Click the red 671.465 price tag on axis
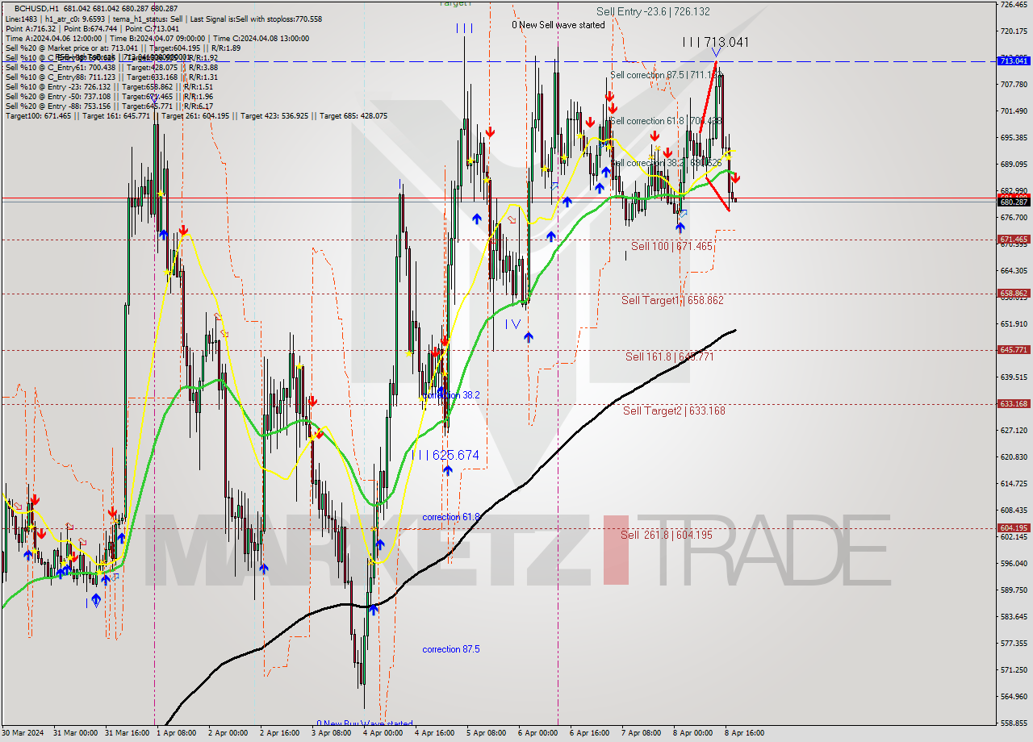Screen dimensions: 1033x742 tap(1014, 240)
